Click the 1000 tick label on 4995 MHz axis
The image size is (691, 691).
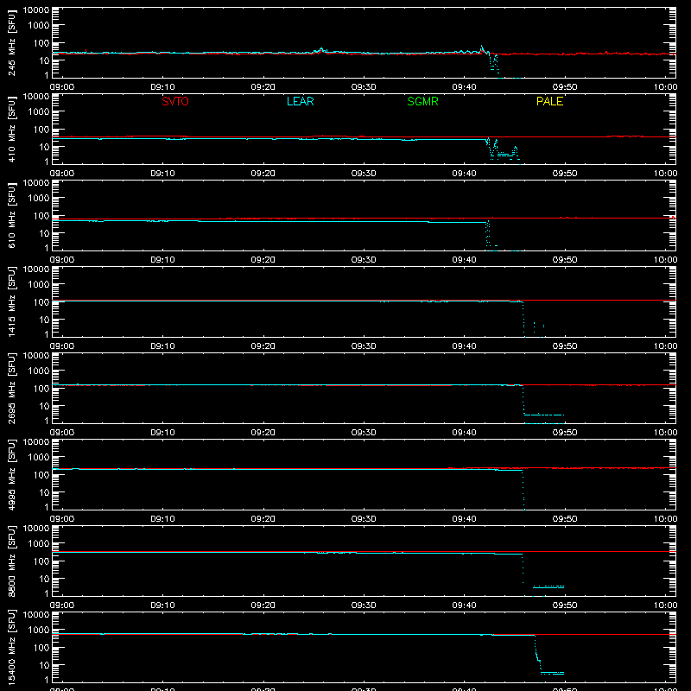click(39, 457)
